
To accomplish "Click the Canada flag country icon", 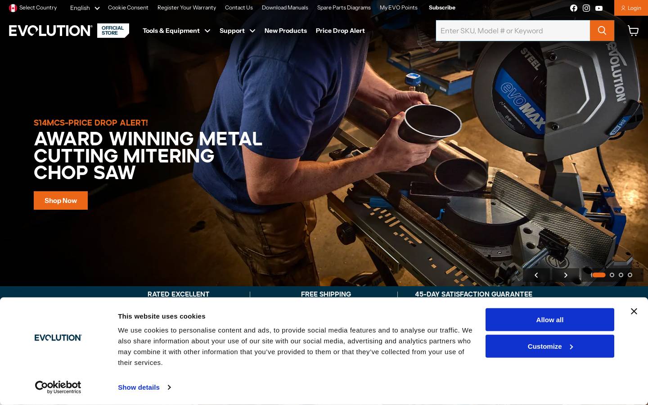I will [13, 8].
